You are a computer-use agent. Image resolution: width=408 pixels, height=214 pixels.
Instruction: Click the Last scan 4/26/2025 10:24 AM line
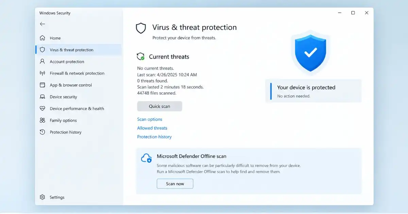click(167, 75)
